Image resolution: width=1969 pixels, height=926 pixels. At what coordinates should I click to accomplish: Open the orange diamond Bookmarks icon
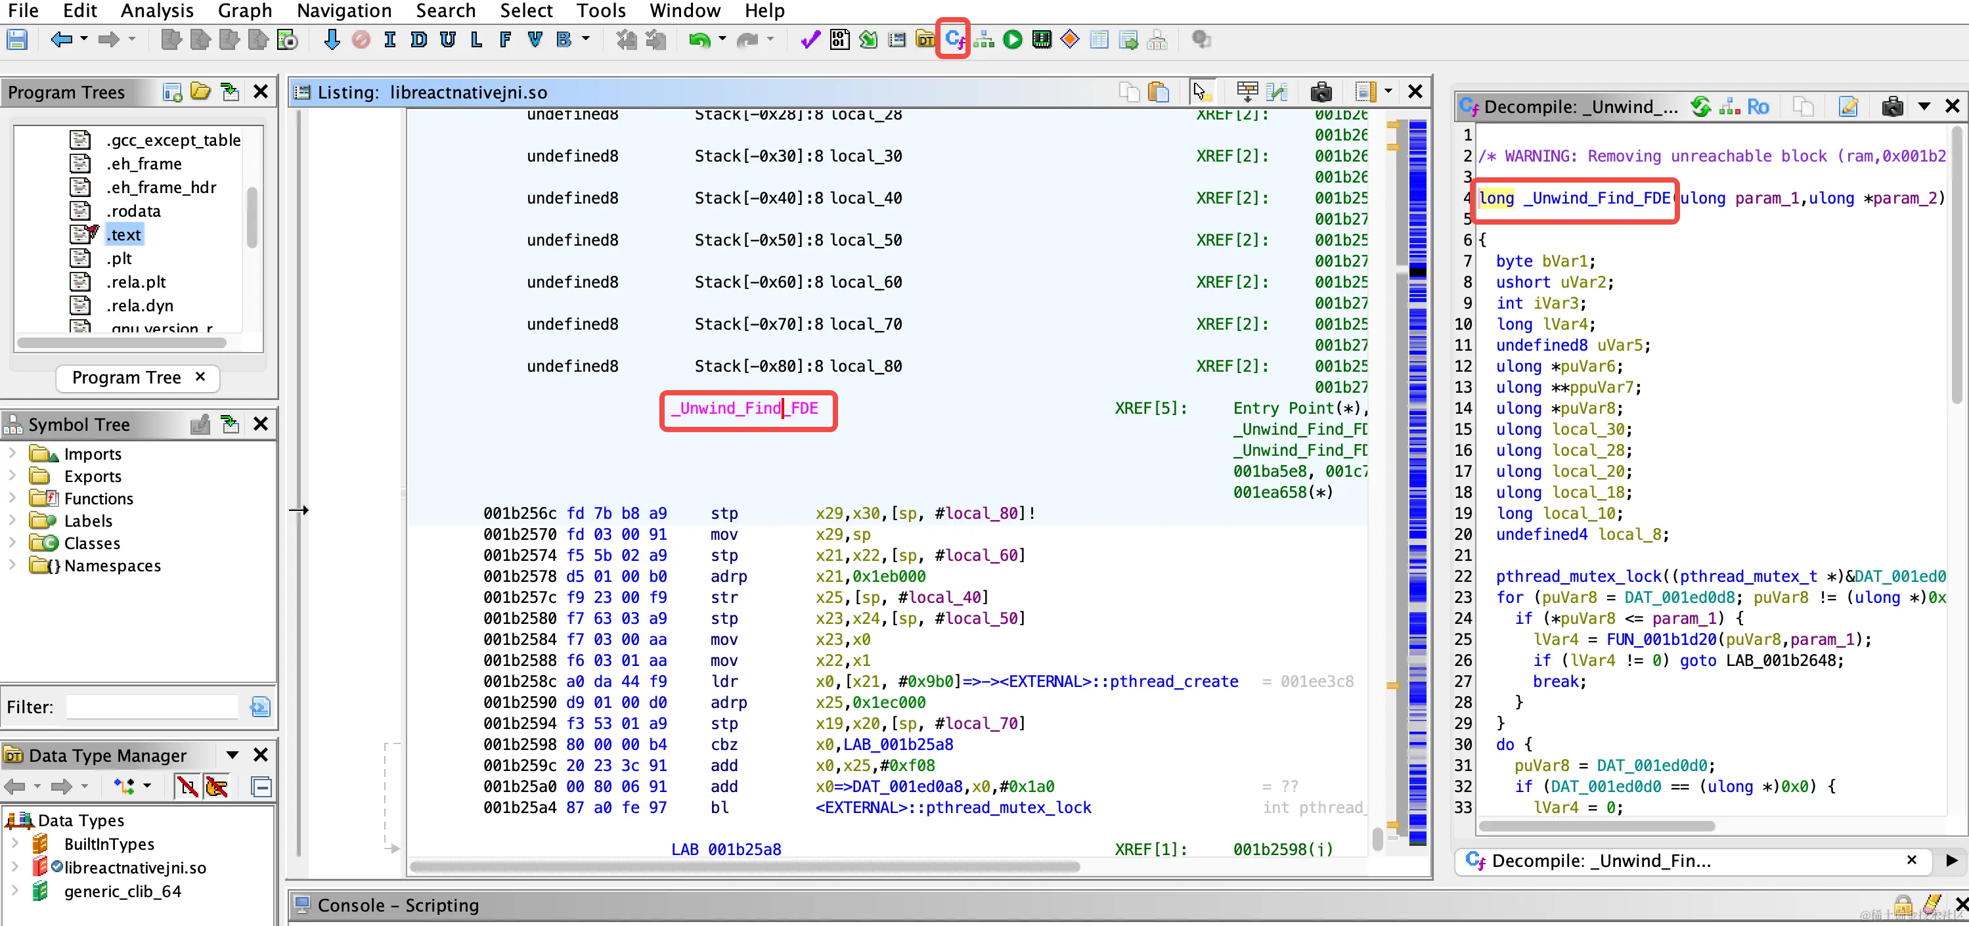1070,39
